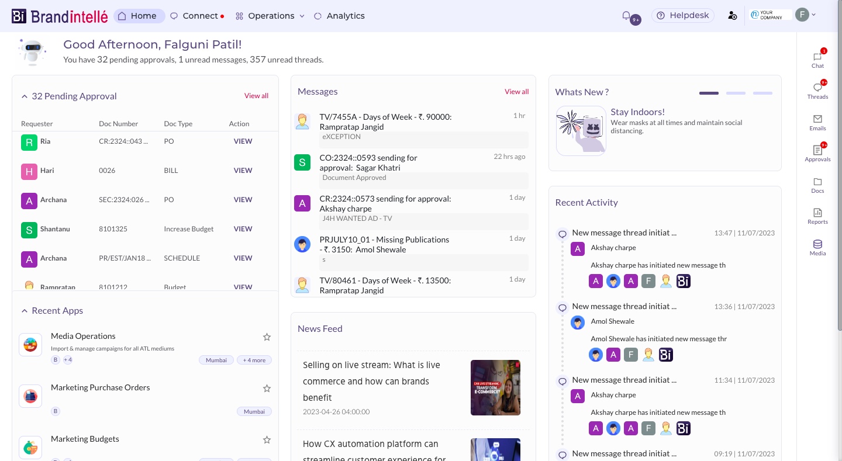Image resolution: width=842 pixels, height=461 pixels.
Task: Click the 13:47 activity thread icon
Action: [x=563, y=234]
